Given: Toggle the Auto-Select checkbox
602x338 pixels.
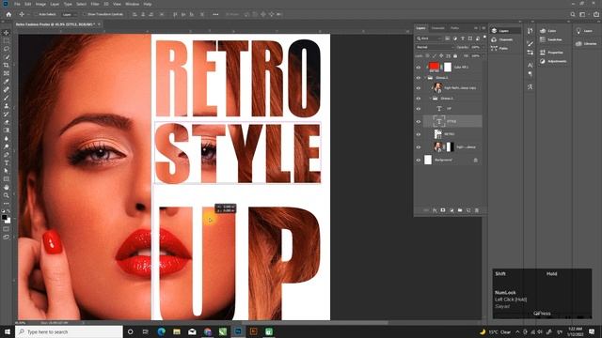Looking at the screenshot, I should pos(37,15).
